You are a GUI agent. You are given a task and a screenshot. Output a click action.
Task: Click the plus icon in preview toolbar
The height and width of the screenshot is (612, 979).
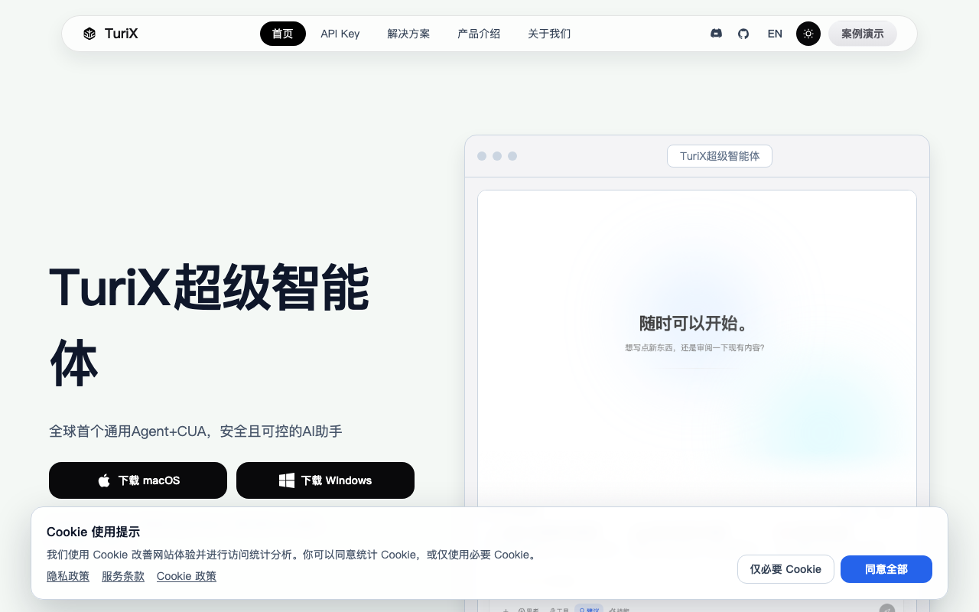[x=506, y=610]
